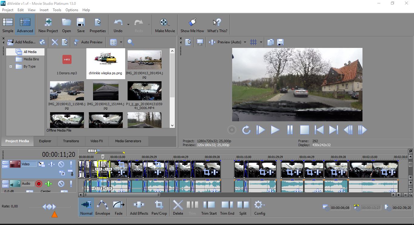
Task: Select the Normal edit tool
Action: click(86, 207)
